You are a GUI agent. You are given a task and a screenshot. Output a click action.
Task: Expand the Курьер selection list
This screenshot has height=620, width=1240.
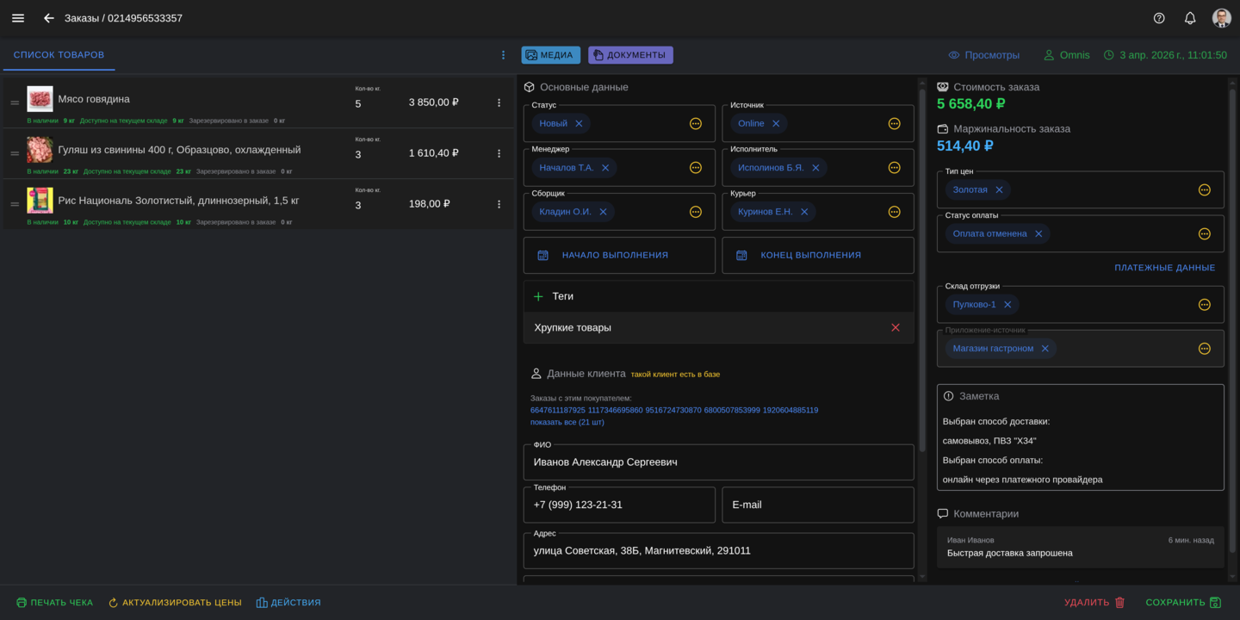click(x=894, y=212)
